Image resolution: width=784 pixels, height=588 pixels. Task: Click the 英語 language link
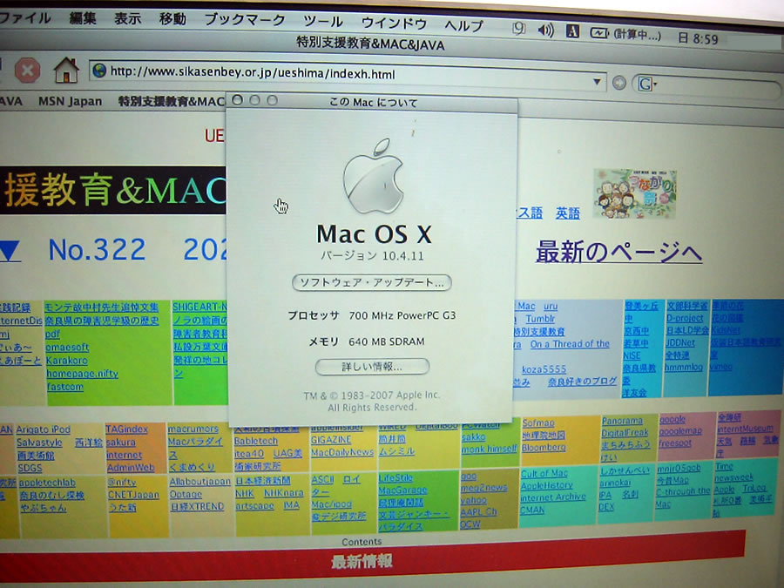(567, 213)
